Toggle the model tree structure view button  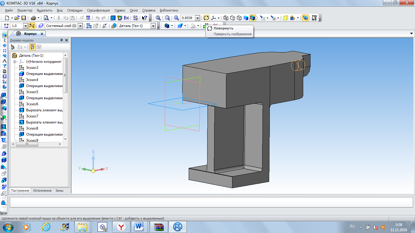12,47
